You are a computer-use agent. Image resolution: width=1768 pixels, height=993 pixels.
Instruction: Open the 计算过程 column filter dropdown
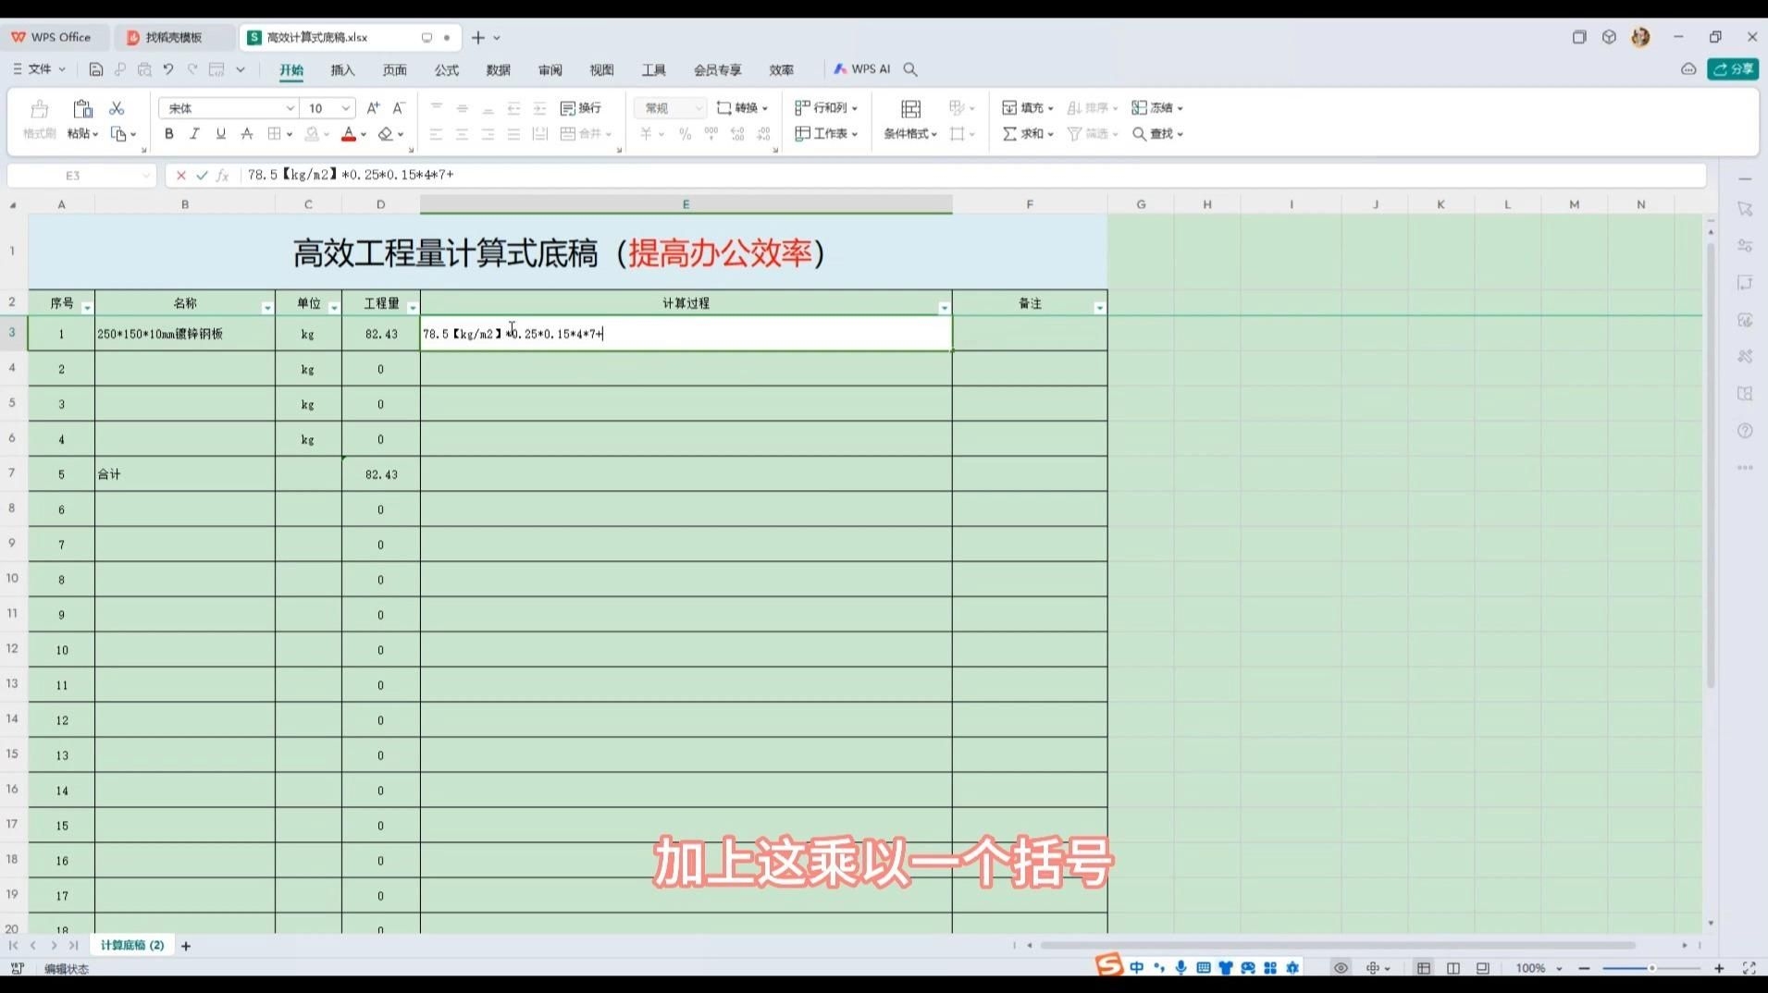[944, 306]
